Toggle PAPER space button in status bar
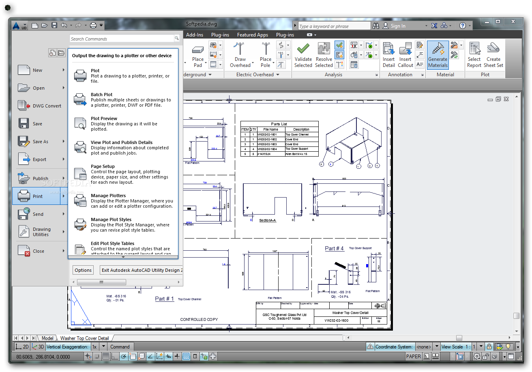Viewport: 532px width, 372px height. point(414,357)
